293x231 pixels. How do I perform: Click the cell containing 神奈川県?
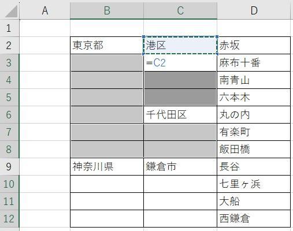tap(107, 166)
